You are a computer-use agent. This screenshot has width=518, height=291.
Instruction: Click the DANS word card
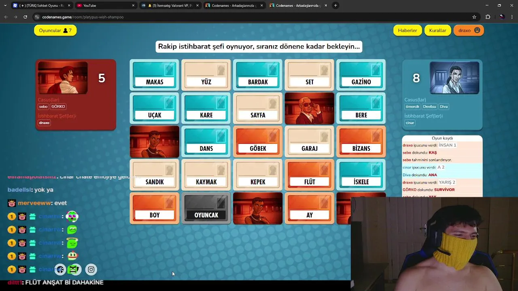pyautogui.click(x=206, y=141)
